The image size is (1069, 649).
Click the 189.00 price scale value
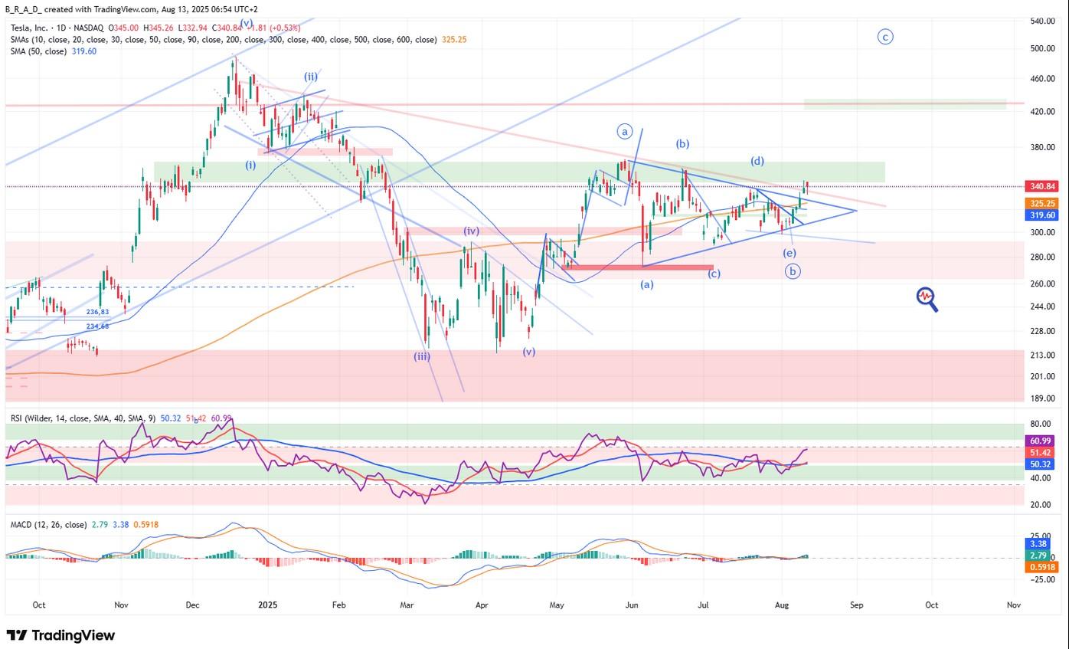1042,398
